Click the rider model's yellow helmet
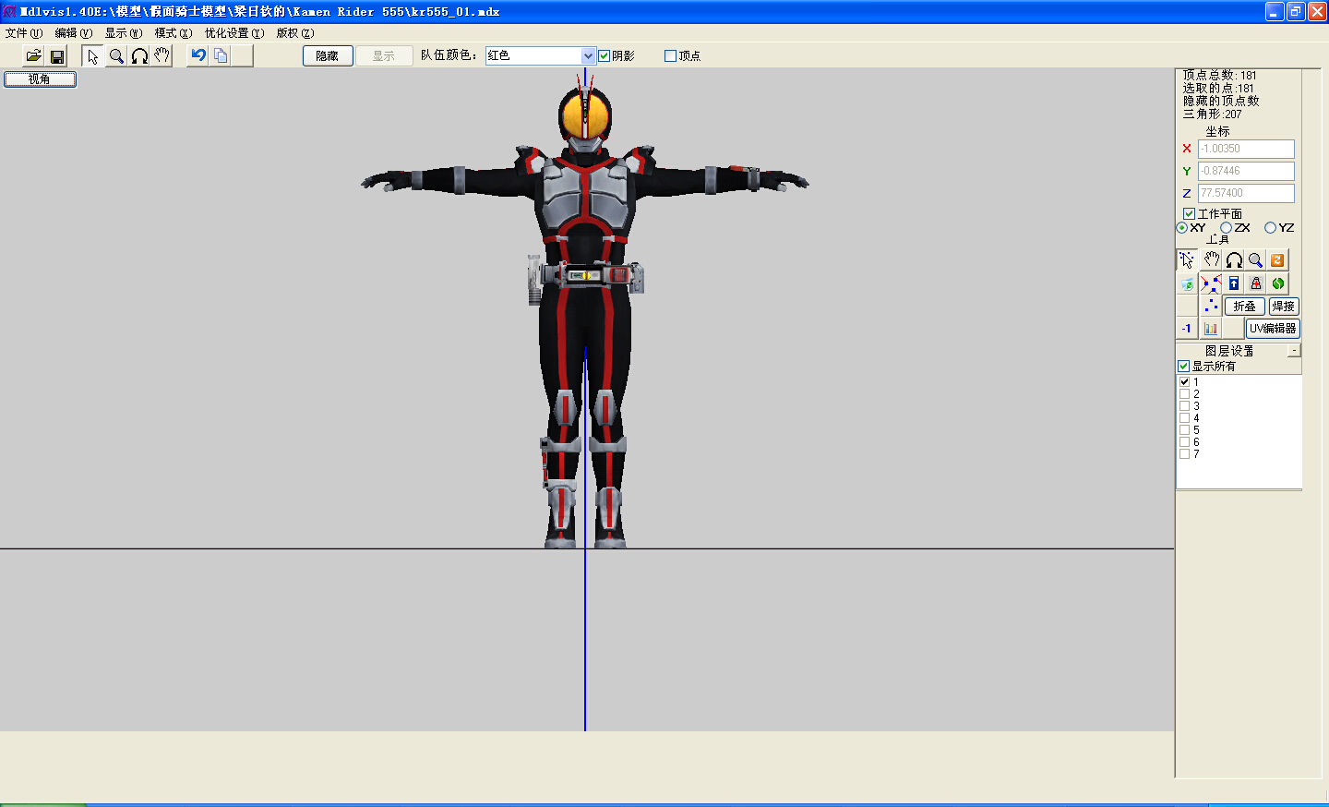1329x807 pixels. [x=584, y=114]
